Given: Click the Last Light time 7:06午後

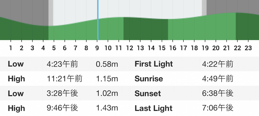Looking at the screenshot, I should pos(218,108).
